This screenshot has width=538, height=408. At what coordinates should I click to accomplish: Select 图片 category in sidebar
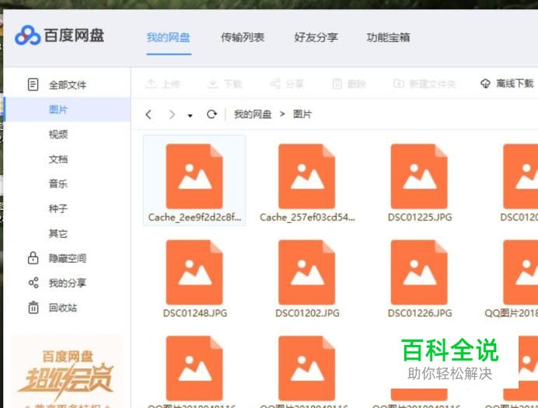[68, 110]
